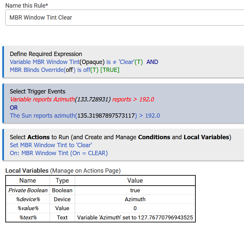
Task: Click the Local Variables heading
Action: tap(27, 171)
